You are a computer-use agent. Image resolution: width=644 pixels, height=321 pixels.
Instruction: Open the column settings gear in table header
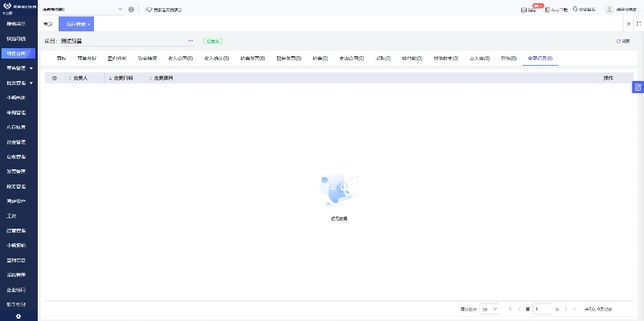pyautogui.click(x=55, y=78)
